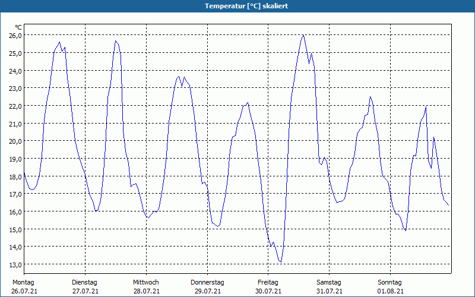Click the curve's lowest point near 13 °C
The width and height of the screenshot is (475, 297).
coord(280,261)
